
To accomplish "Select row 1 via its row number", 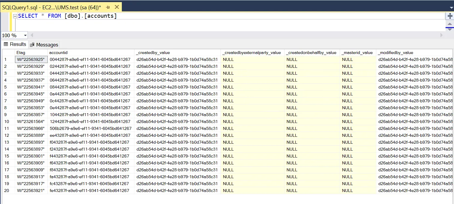I will (8, 59).
